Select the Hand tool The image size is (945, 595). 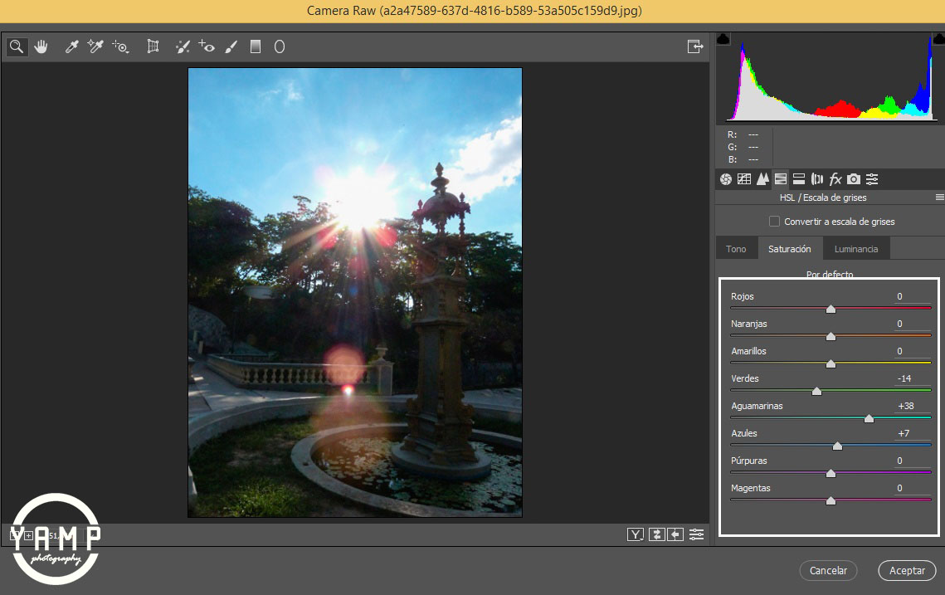coord(41,46)
